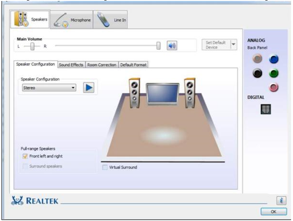Viewport: 293px width, 221px height.
Task: Toggle Front left and right checkbox
Action: click(25, 156)
